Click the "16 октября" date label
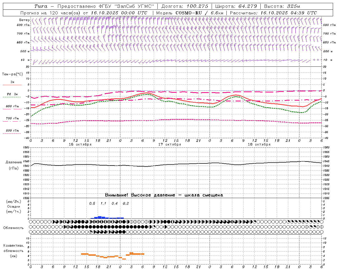 [80, 144]
